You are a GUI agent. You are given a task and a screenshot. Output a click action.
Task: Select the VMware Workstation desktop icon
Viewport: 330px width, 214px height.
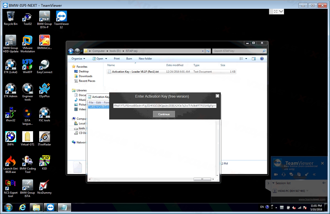(28, 44)
